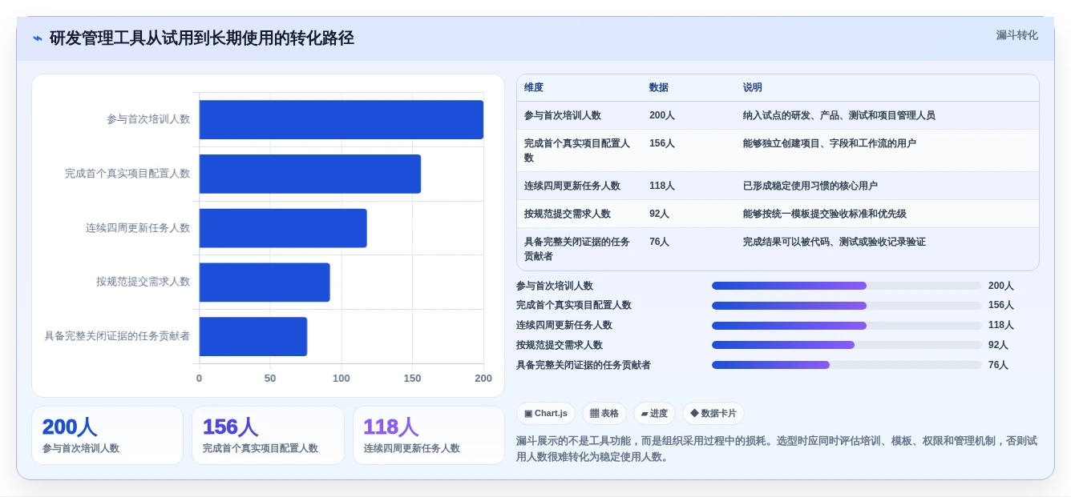Click the 118人 stat card
The image size is (1071, 497).
429,435
